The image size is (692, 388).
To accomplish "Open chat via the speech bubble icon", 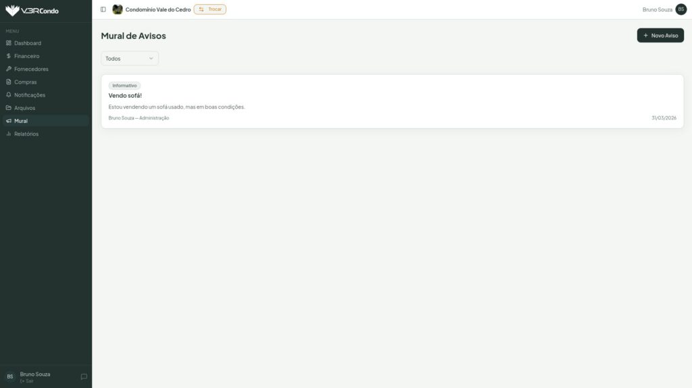I will pos(84,377).
